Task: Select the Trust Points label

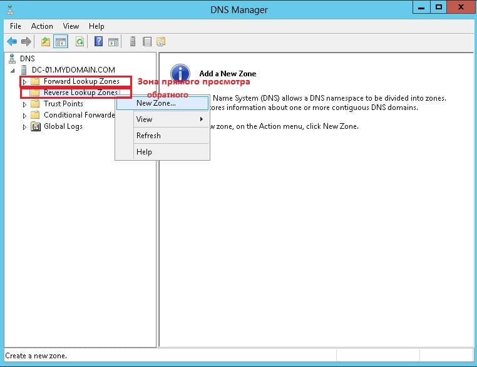Action: (x=63, y=104)
